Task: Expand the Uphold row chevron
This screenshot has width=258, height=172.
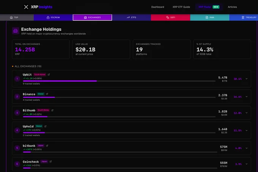Action: [247, 130]
